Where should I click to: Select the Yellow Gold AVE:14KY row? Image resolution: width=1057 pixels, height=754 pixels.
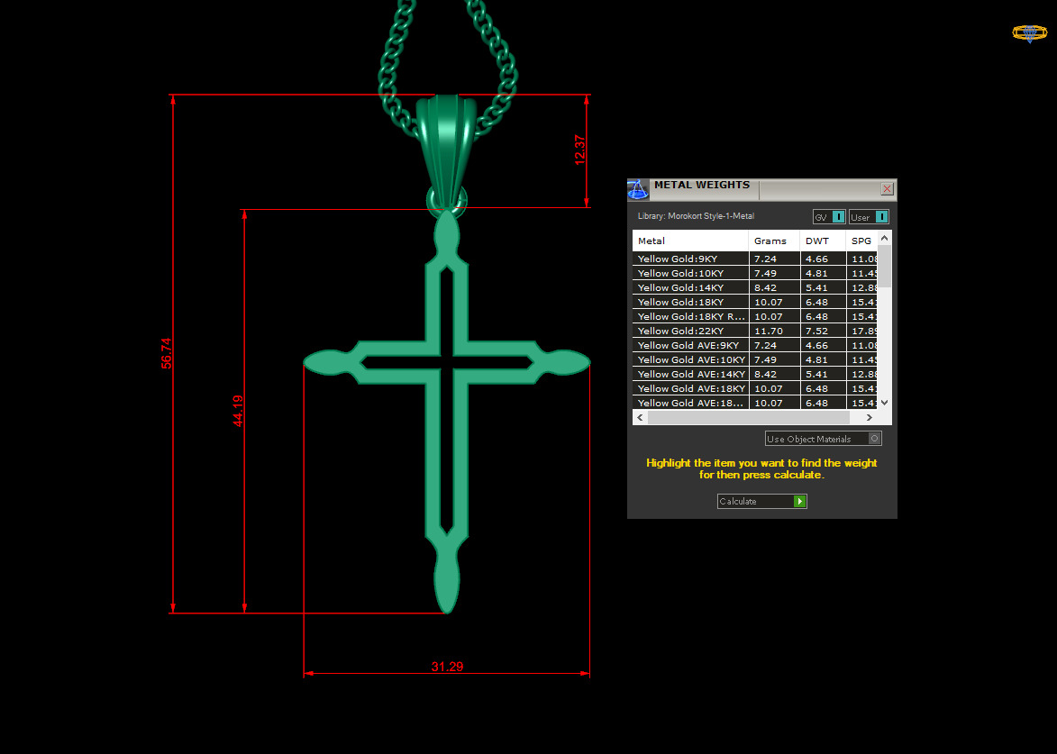755,374
